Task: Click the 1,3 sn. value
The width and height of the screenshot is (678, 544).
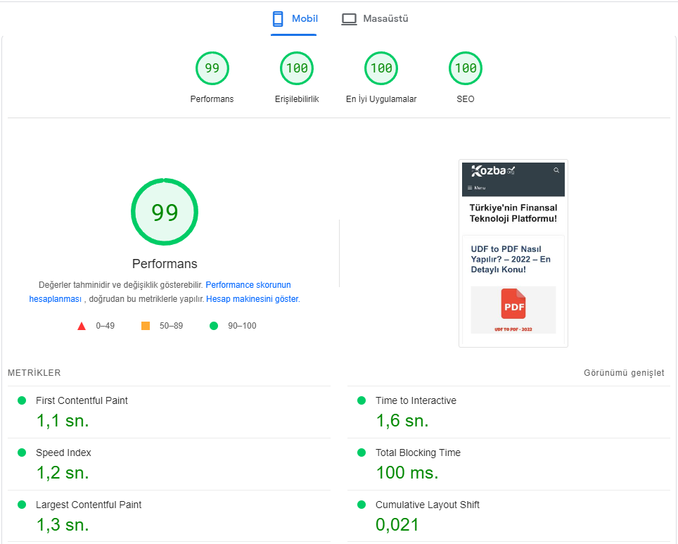Action: point(63,524)
